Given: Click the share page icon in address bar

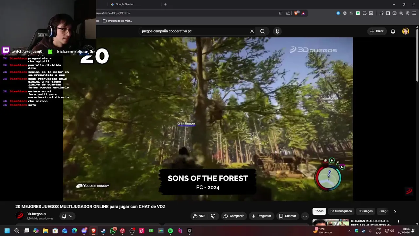Looking at the screenshot, I should [288, 13].
